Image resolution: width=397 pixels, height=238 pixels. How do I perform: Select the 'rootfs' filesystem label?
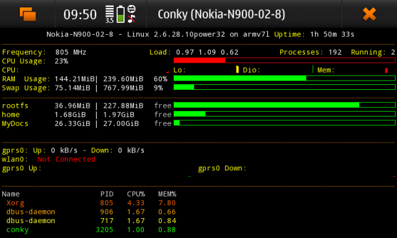point(15,105)
